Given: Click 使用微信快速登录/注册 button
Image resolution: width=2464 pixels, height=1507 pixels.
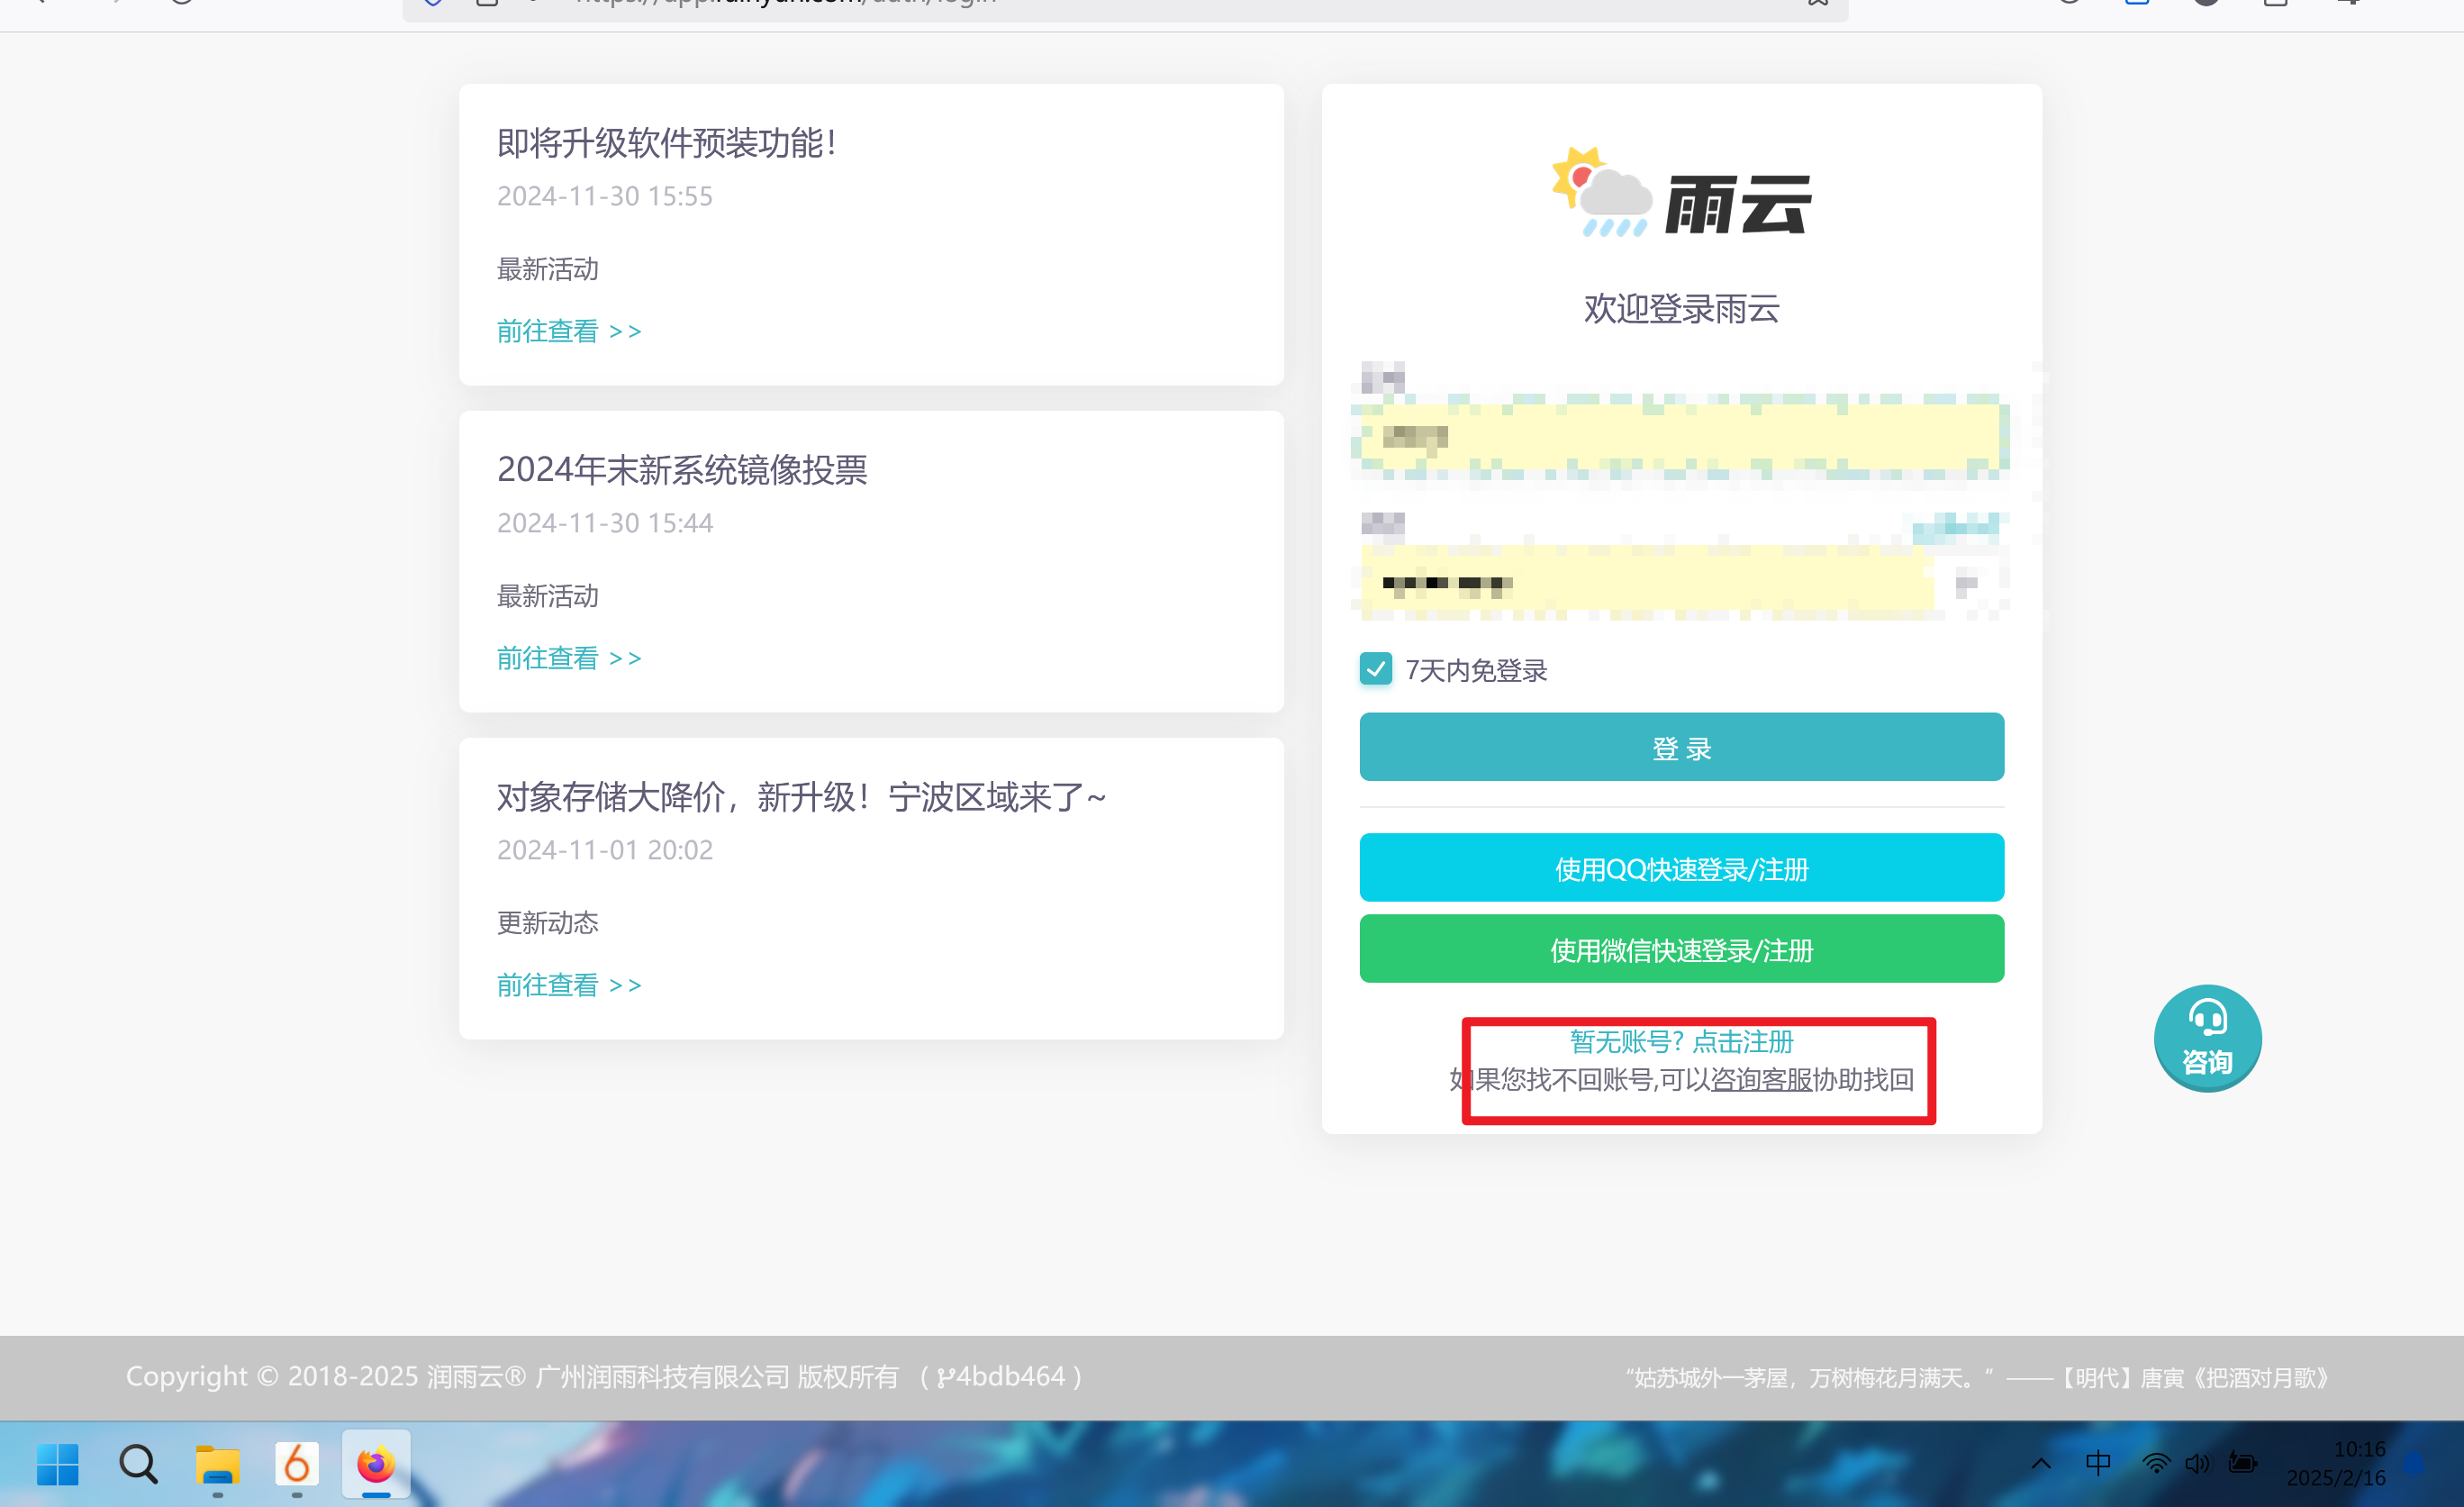Looking at the screenshot, I should click(1681, 949).
